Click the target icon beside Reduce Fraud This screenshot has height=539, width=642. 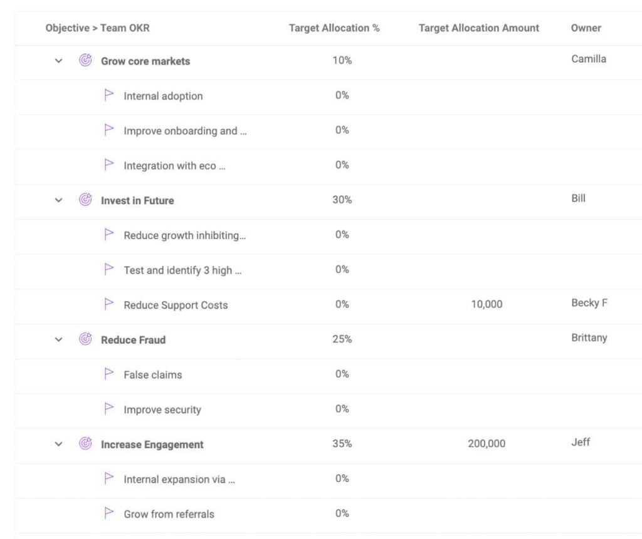coord(85,339)
